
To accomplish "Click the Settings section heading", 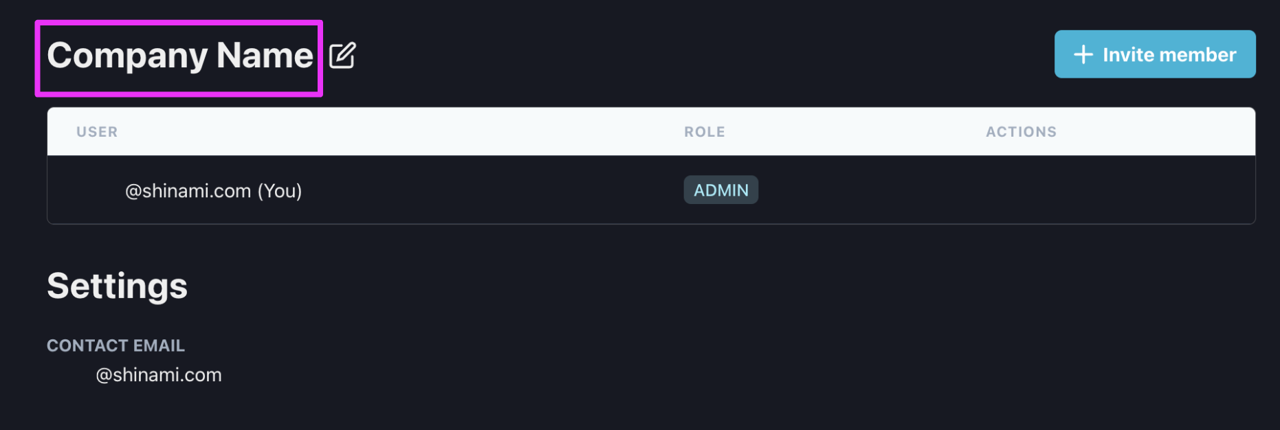I will [x=117, y=286].
